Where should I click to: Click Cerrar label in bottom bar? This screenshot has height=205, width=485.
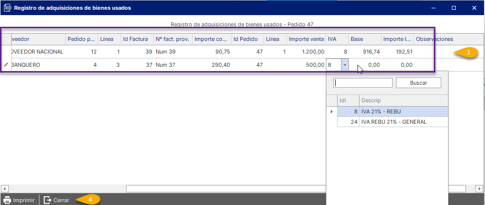point(61,200)
